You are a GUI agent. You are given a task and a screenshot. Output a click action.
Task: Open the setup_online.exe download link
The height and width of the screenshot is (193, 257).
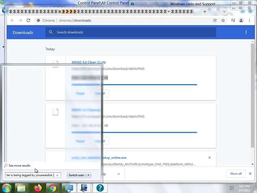point(99,158)
